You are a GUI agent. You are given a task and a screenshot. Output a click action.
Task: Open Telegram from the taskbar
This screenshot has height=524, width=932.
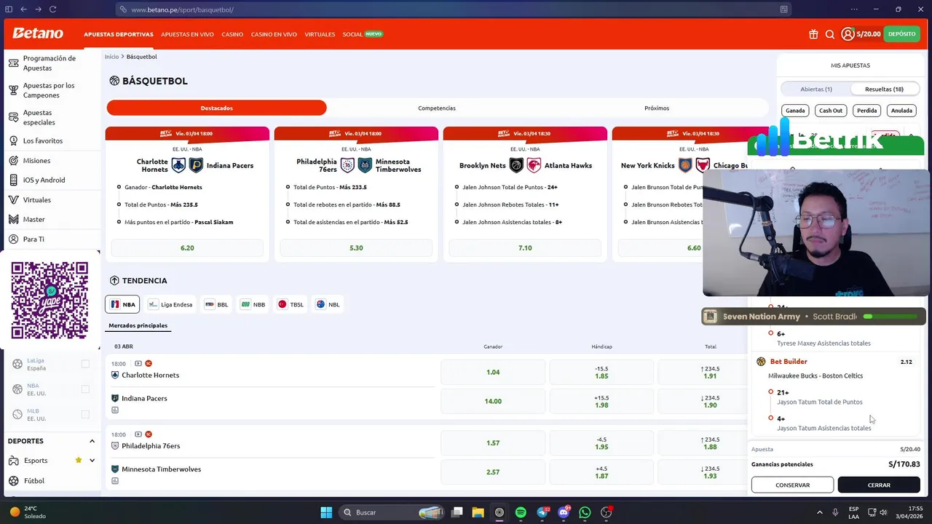(542, 512)
